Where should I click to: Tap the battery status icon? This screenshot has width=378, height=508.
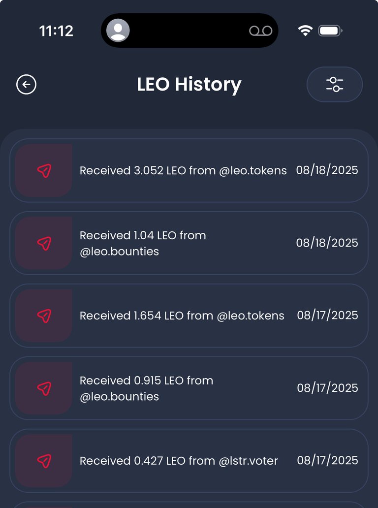[x=330, y=31]
